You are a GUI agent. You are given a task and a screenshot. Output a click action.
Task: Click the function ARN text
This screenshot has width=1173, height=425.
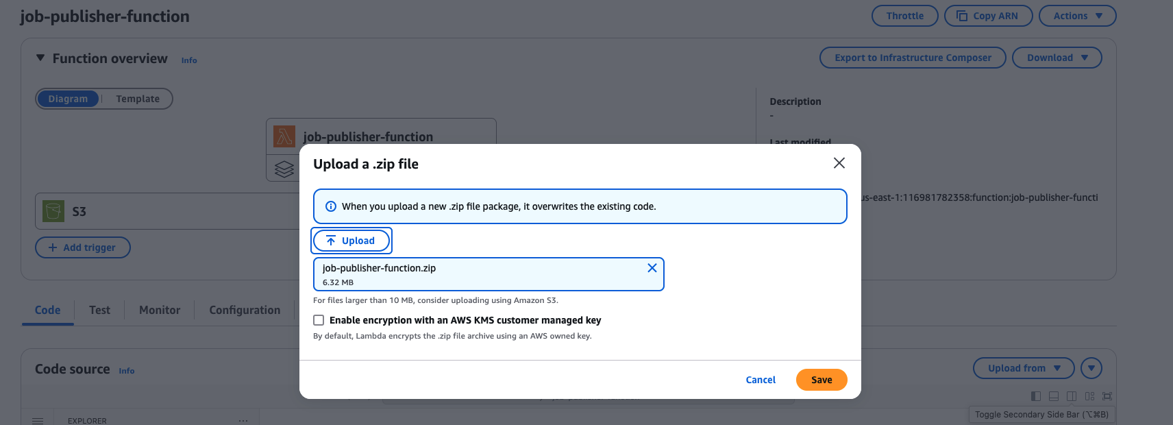980,197
